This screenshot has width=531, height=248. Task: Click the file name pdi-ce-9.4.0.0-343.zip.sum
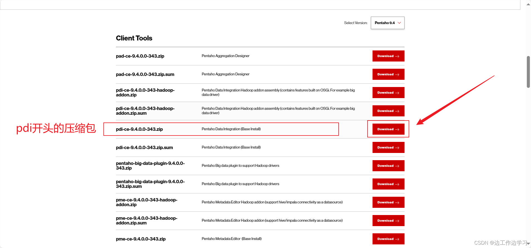pos(144,147)
